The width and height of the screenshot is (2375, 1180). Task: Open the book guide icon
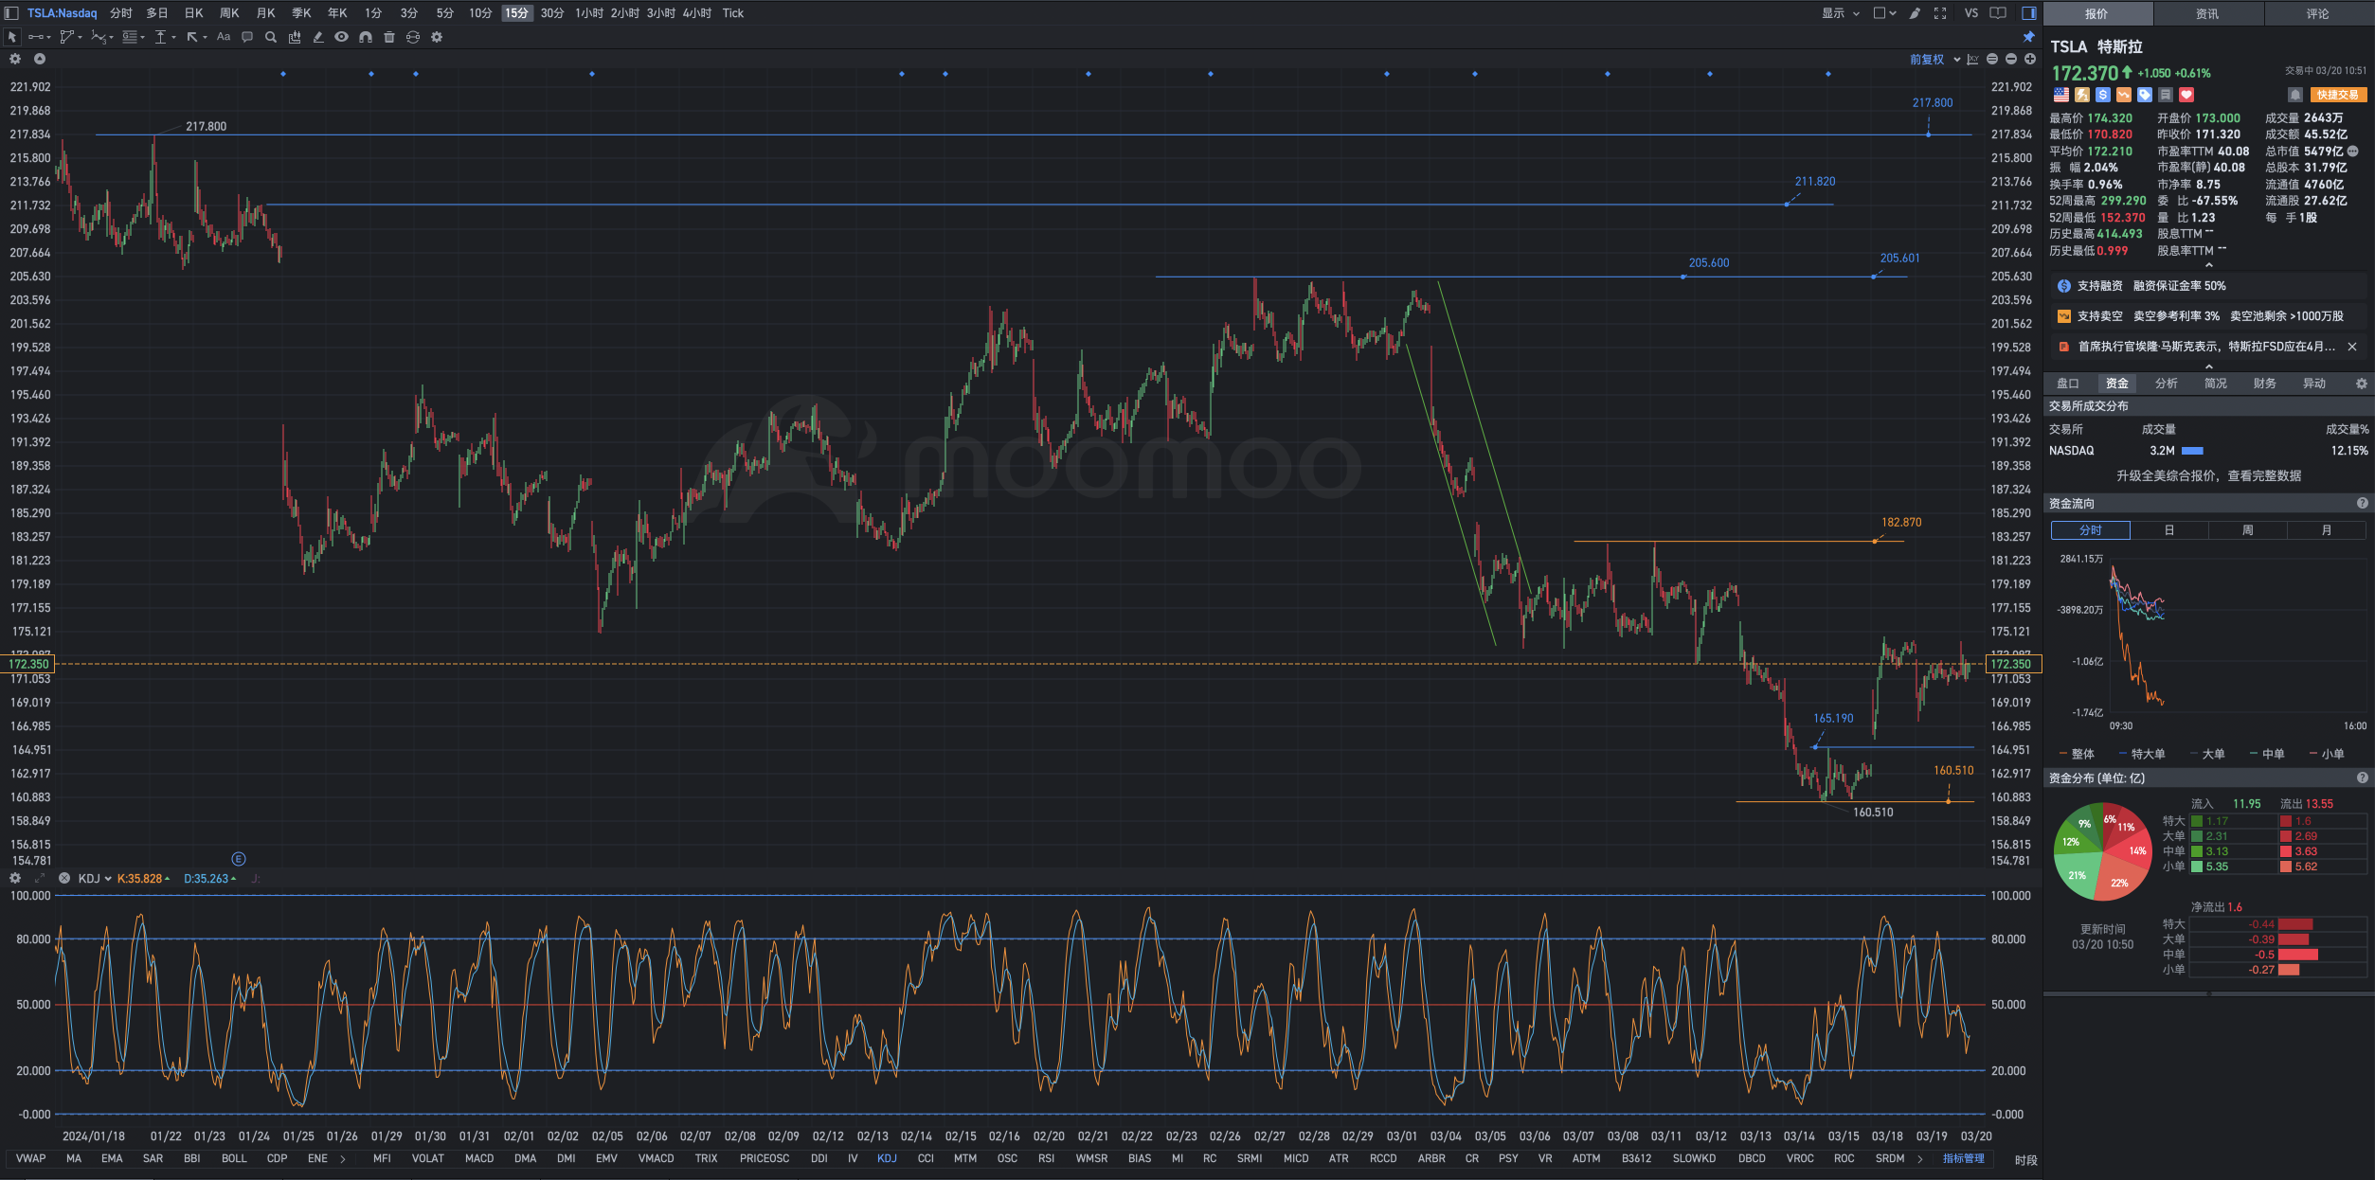coord(1998,13)
